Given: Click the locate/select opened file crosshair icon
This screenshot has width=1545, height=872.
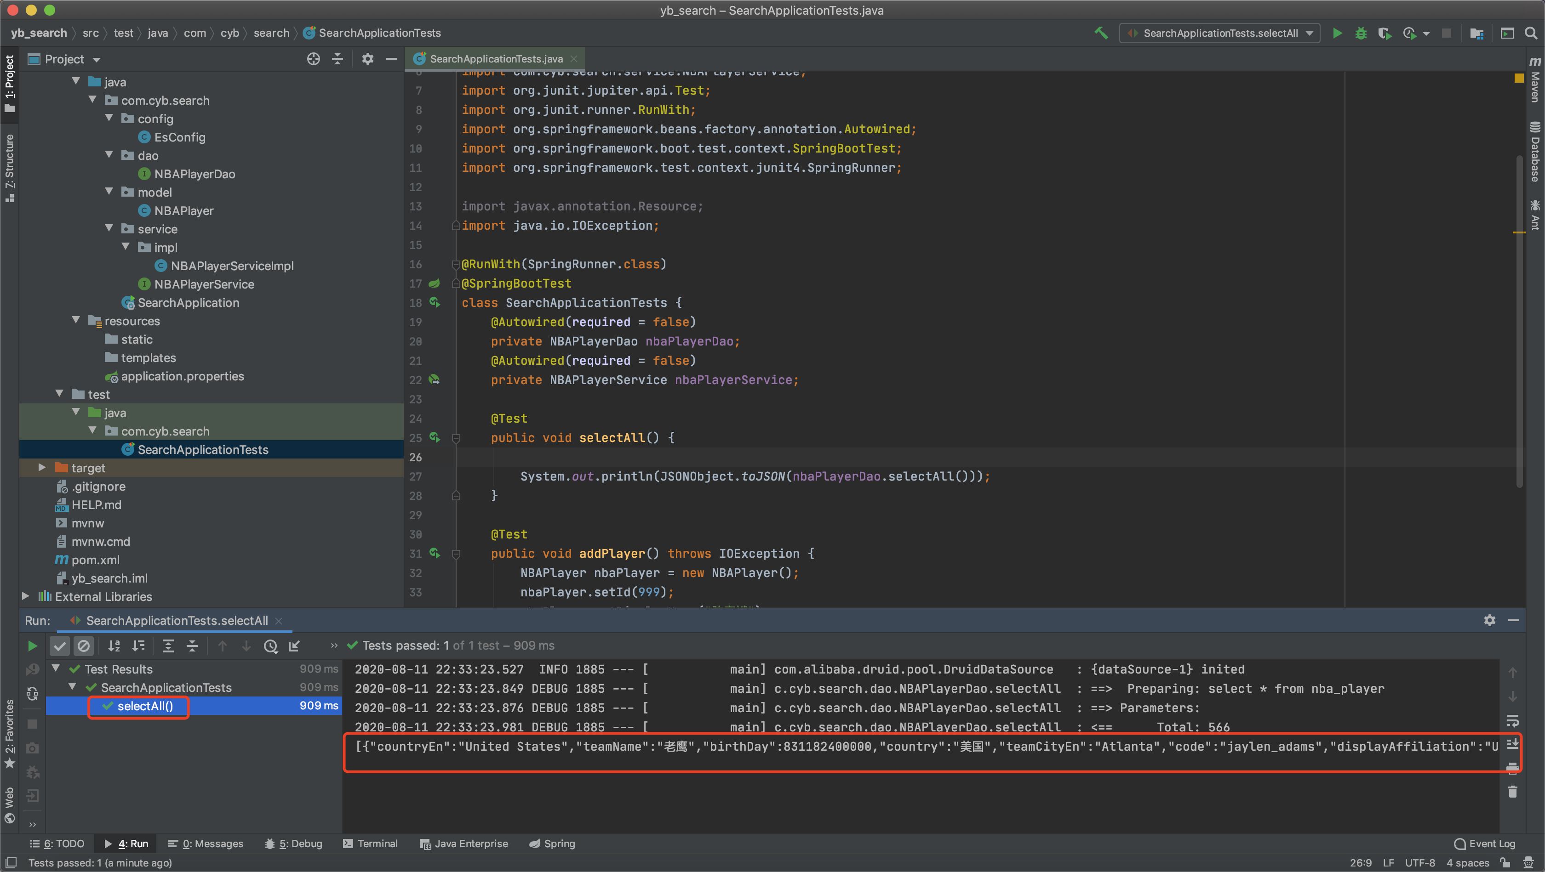Looking at the screenshot, I should pos(313,59).
